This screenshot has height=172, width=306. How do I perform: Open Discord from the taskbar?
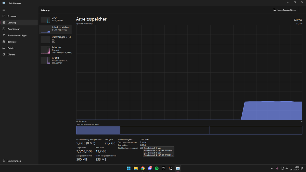150,168
